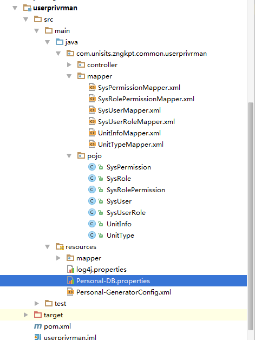Select the target folder label
Screen dimensions: 255x340
pyautogui.click(x=53, y=315)
